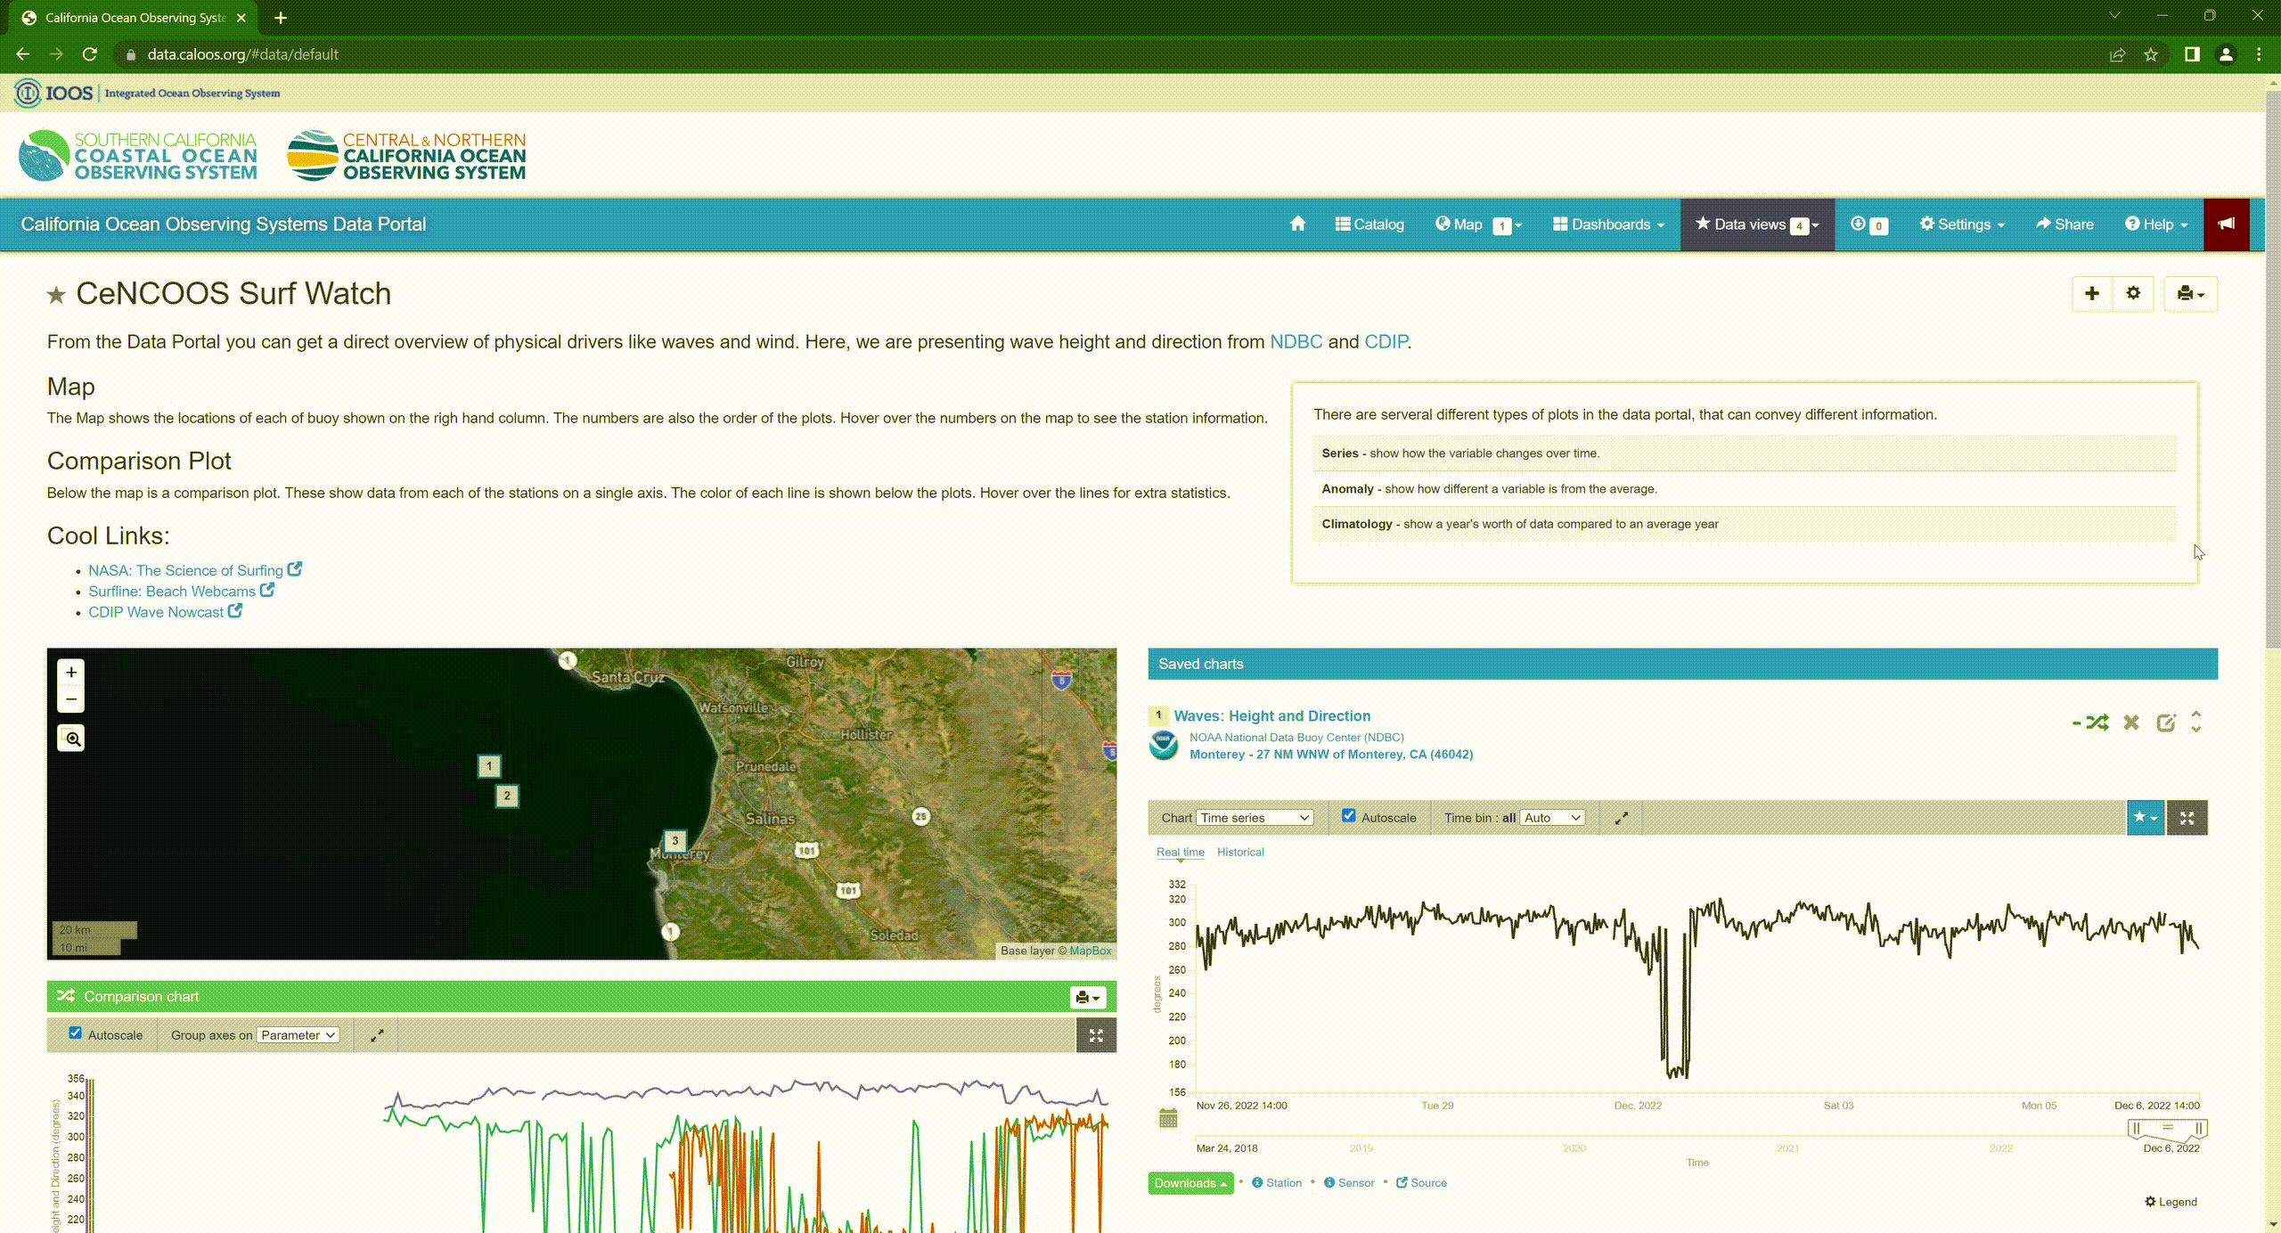Switch to Real time tab
Viewport: 2281px width, 1233px height.
pyautogui.click(x=1180, y=853)
